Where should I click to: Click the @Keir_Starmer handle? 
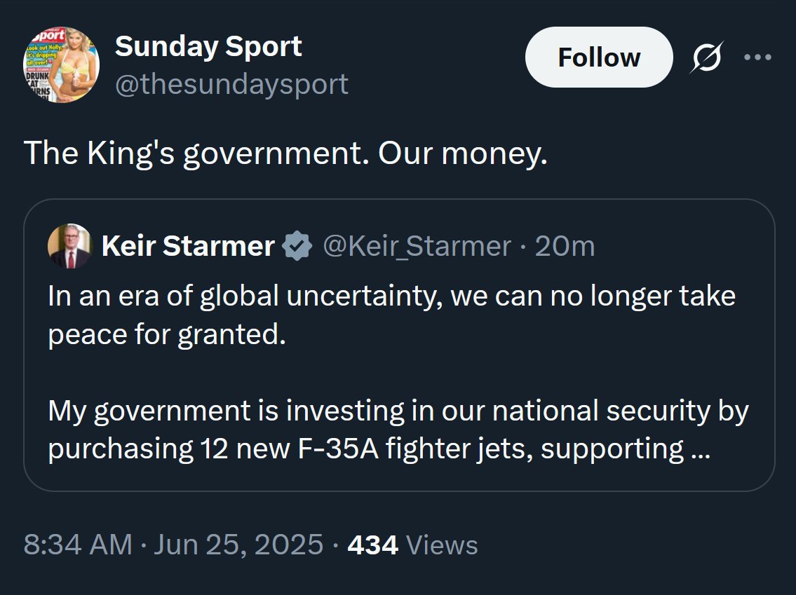[x=417, y=246]
